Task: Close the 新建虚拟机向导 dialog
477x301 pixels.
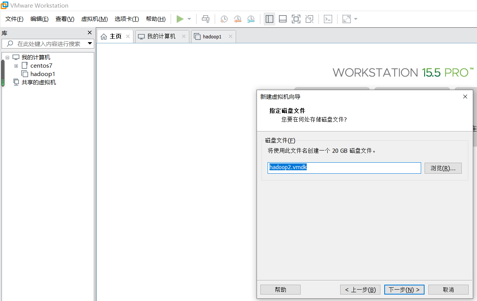Action: point(465,97)
